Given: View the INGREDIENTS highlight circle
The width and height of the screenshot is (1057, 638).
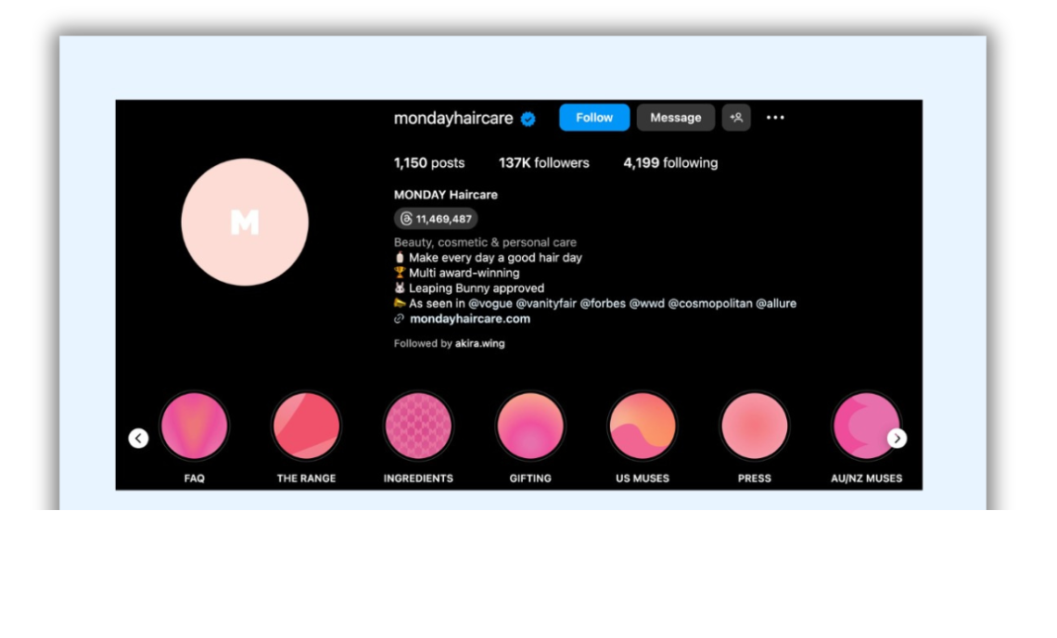Looking at the screenshot, I should point(418,427).
